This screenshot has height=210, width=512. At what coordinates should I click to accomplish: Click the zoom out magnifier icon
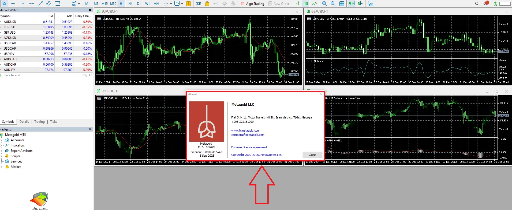point(333,4)
